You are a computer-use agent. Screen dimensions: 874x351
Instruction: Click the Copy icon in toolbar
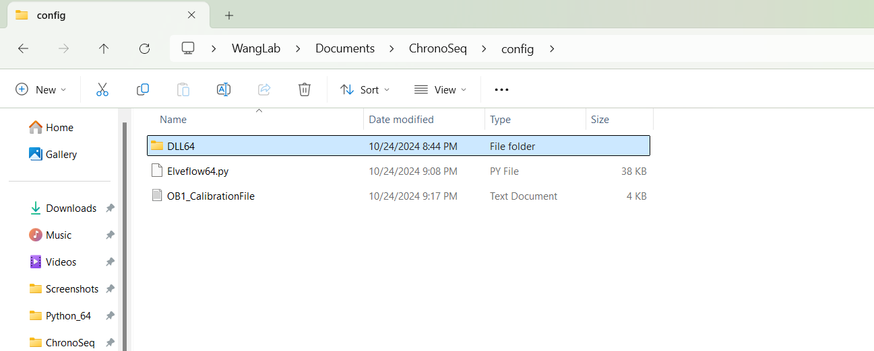143,89
